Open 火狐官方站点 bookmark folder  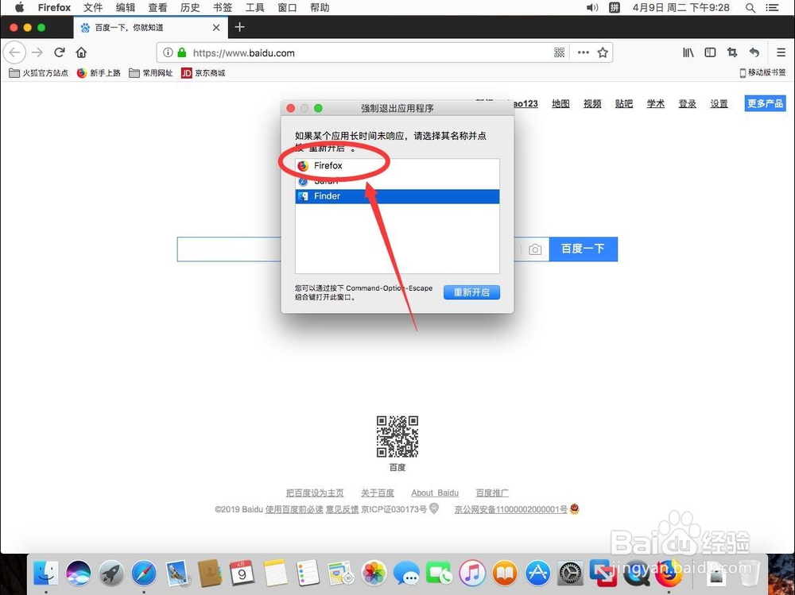[39, 73]
